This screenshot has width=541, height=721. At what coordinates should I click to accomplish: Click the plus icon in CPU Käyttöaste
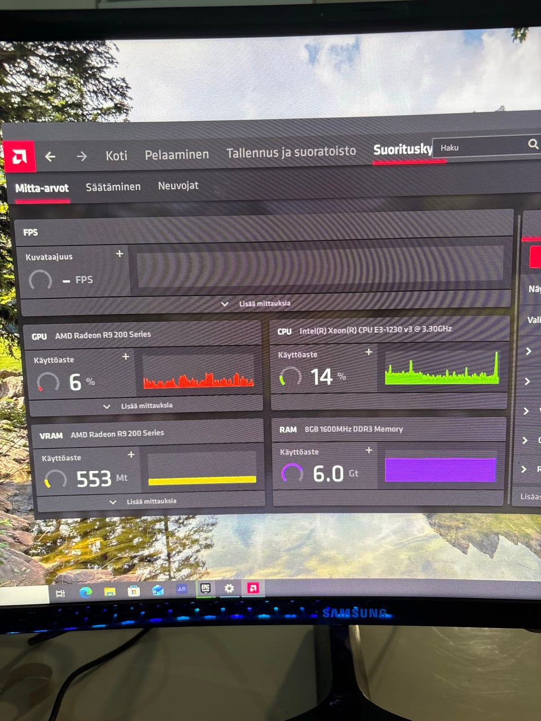pos(369,352)
